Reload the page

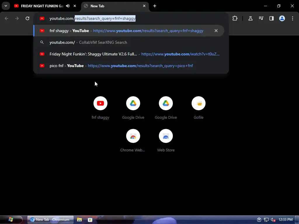27,18
